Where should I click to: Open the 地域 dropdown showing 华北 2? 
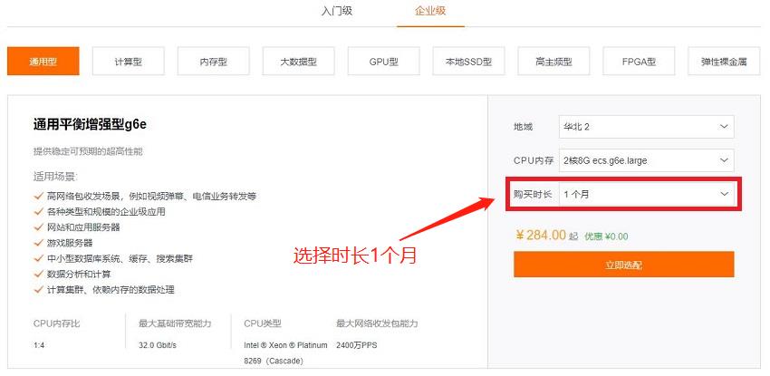click(647, 127)
